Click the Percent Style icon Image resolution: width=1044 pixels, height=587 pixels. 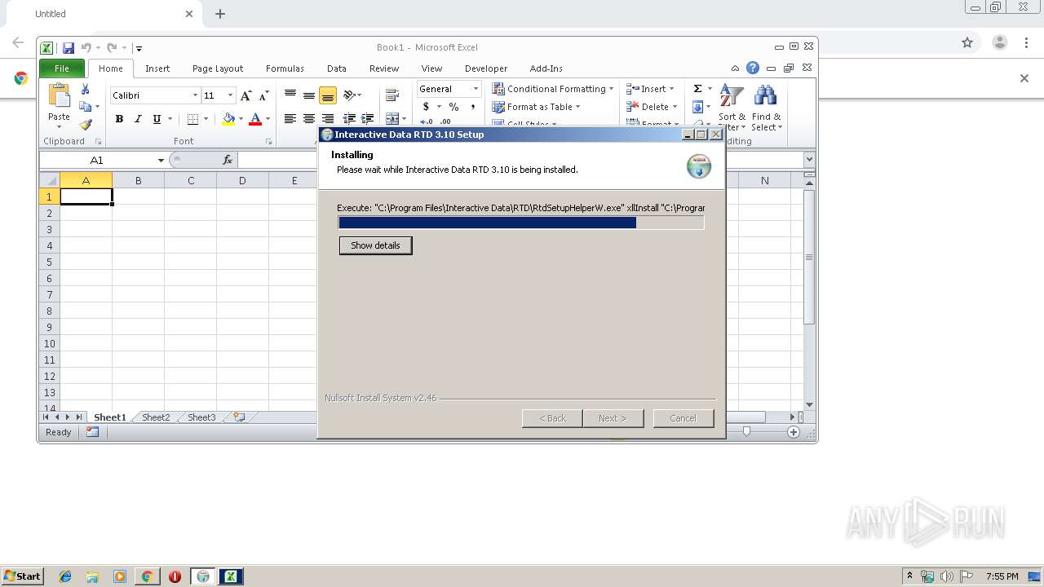click(453, 107)
